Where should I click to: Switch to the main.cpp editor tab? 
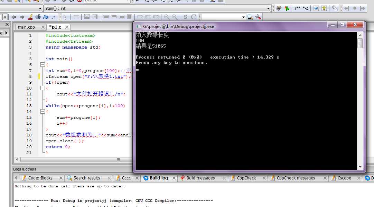pyautogui.click(x=26, y=27)
